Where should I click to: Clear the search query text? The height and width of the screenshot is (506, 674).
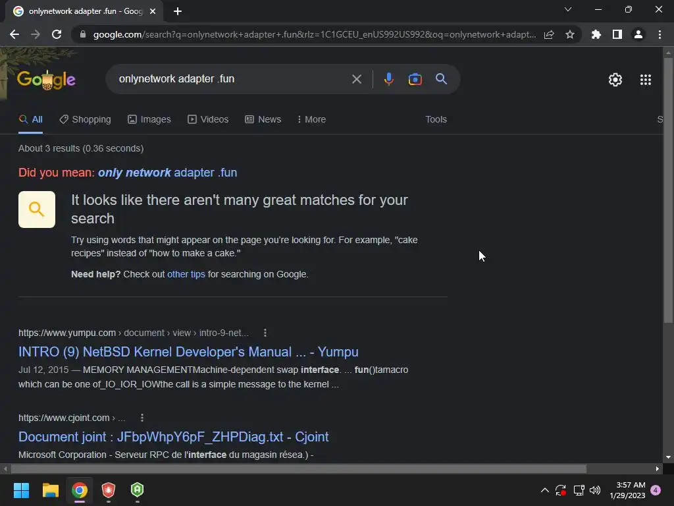pyautogui.click(x=356, y=79)
